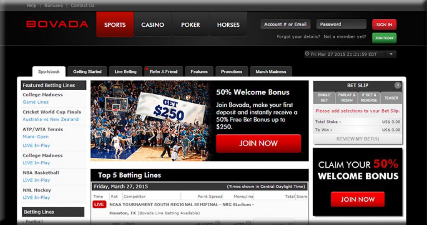Go to the Horses section
Screen dimensions: 427x225
tap(228, 25)
